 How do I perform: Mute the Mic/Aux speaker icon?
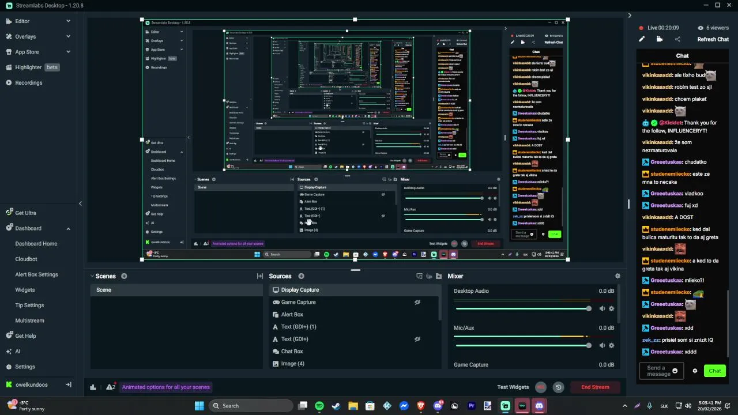(602, 345)
